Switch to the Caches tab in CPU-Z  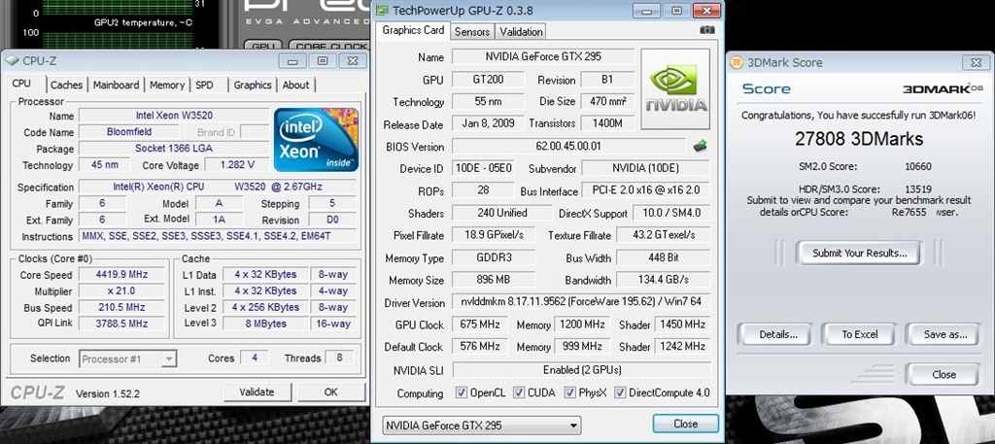pos(67,85)
